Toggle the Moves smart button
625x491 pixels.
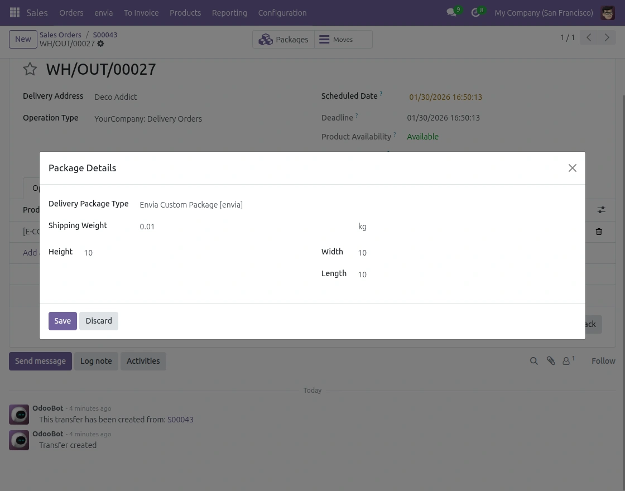[343, 39]
